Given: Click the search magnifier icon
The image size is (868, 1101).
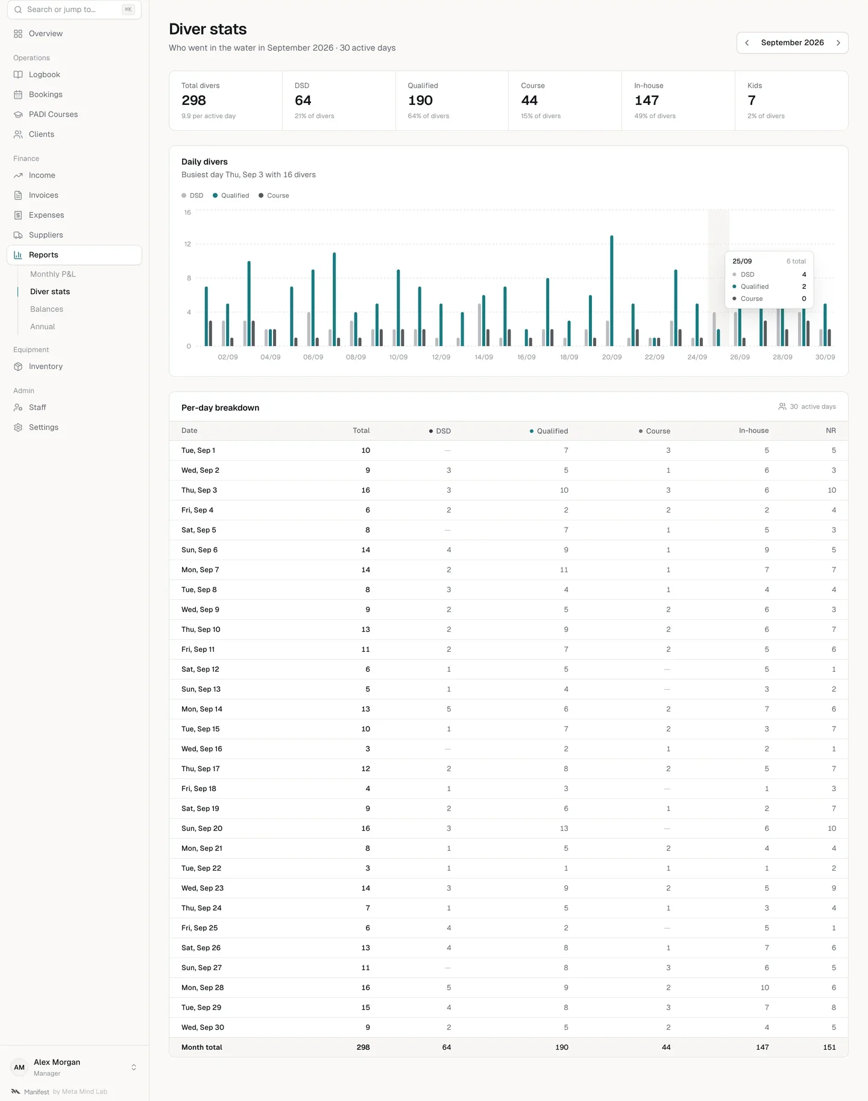Looking at the screenshot, I should click(x=18, y=10).
